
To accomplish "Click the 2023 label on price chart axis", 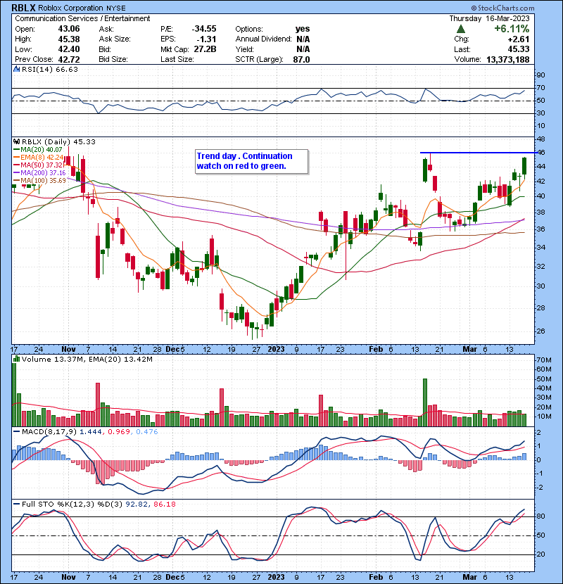I will tap(276, 349).
